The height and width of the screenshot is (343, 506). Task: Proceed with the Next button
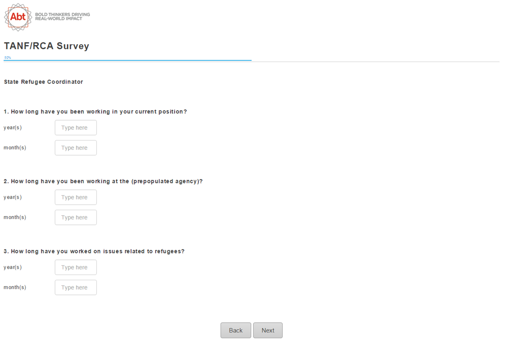point(268,330)
